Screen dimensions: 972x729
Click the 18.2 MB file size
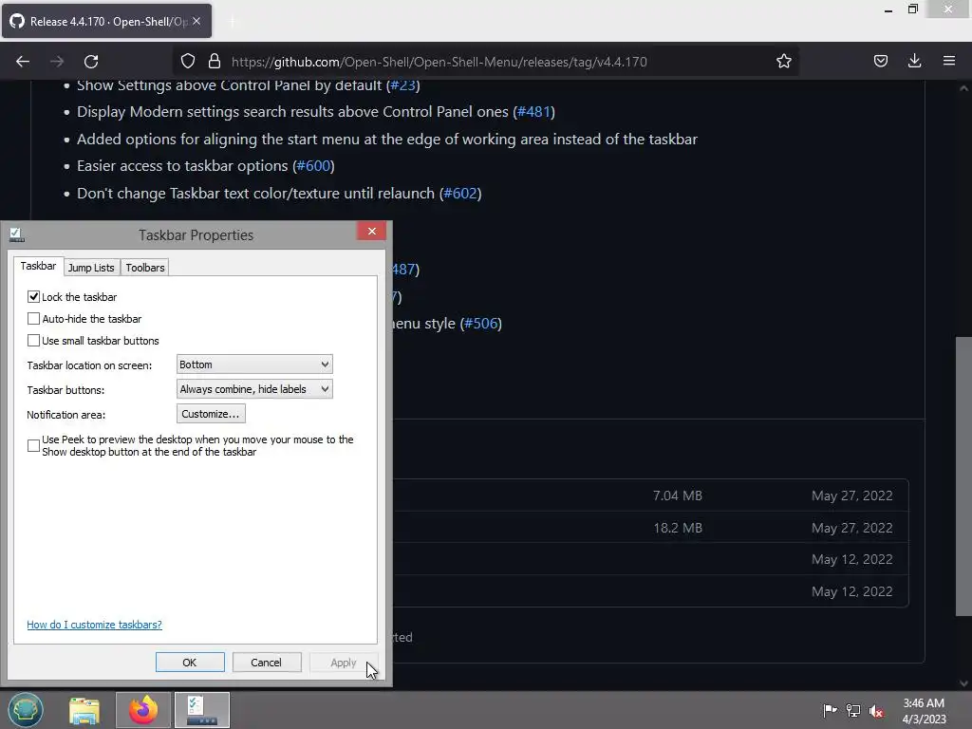pos(678,528)
